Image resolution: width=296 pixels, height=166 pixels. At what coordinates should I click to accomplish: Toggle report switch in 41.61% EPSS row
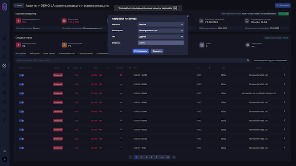[x=21, y=121]
